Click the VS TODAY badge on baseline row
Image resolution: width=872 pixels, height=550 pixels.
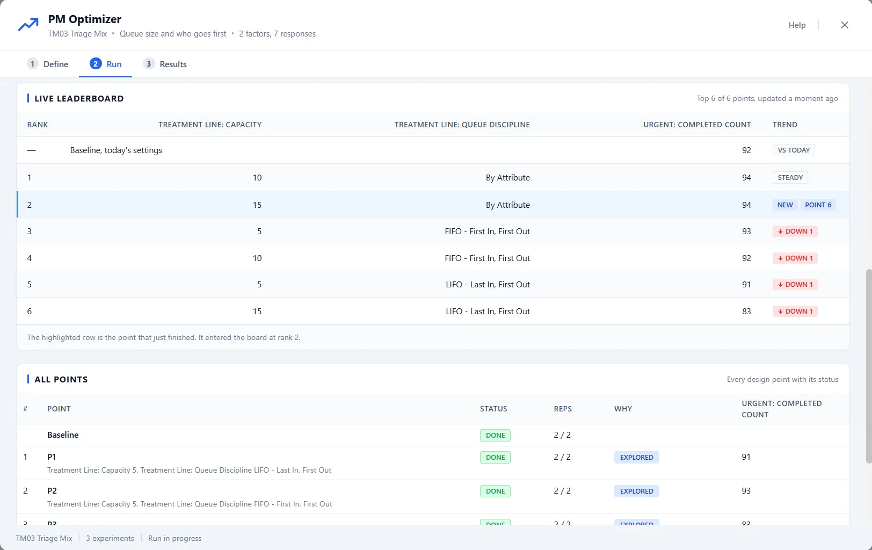(794, 150)
